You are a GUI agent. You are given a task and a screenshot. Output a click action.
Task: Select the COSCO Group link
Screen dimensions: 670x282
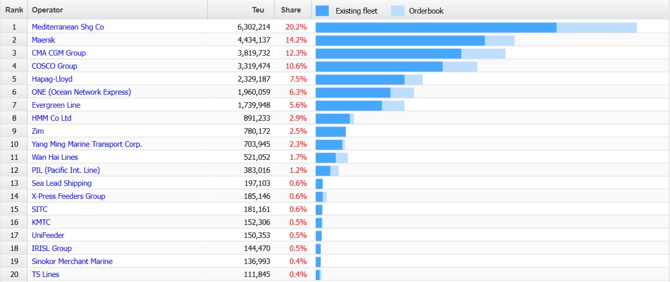point(54,66)
